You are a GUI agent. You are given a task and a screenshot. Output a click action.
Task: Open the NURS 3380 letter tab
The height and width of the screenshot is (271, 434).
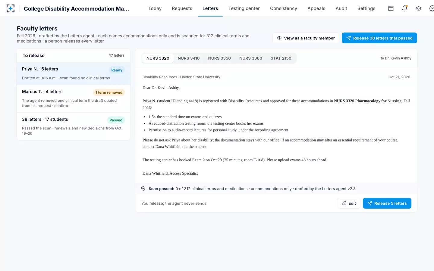tap(251, 58)
